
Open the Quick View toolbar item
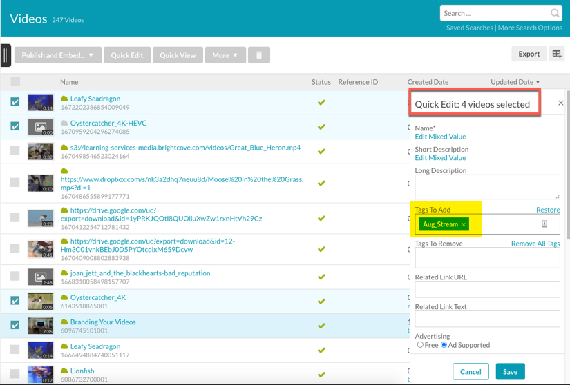tap(178, 55)
